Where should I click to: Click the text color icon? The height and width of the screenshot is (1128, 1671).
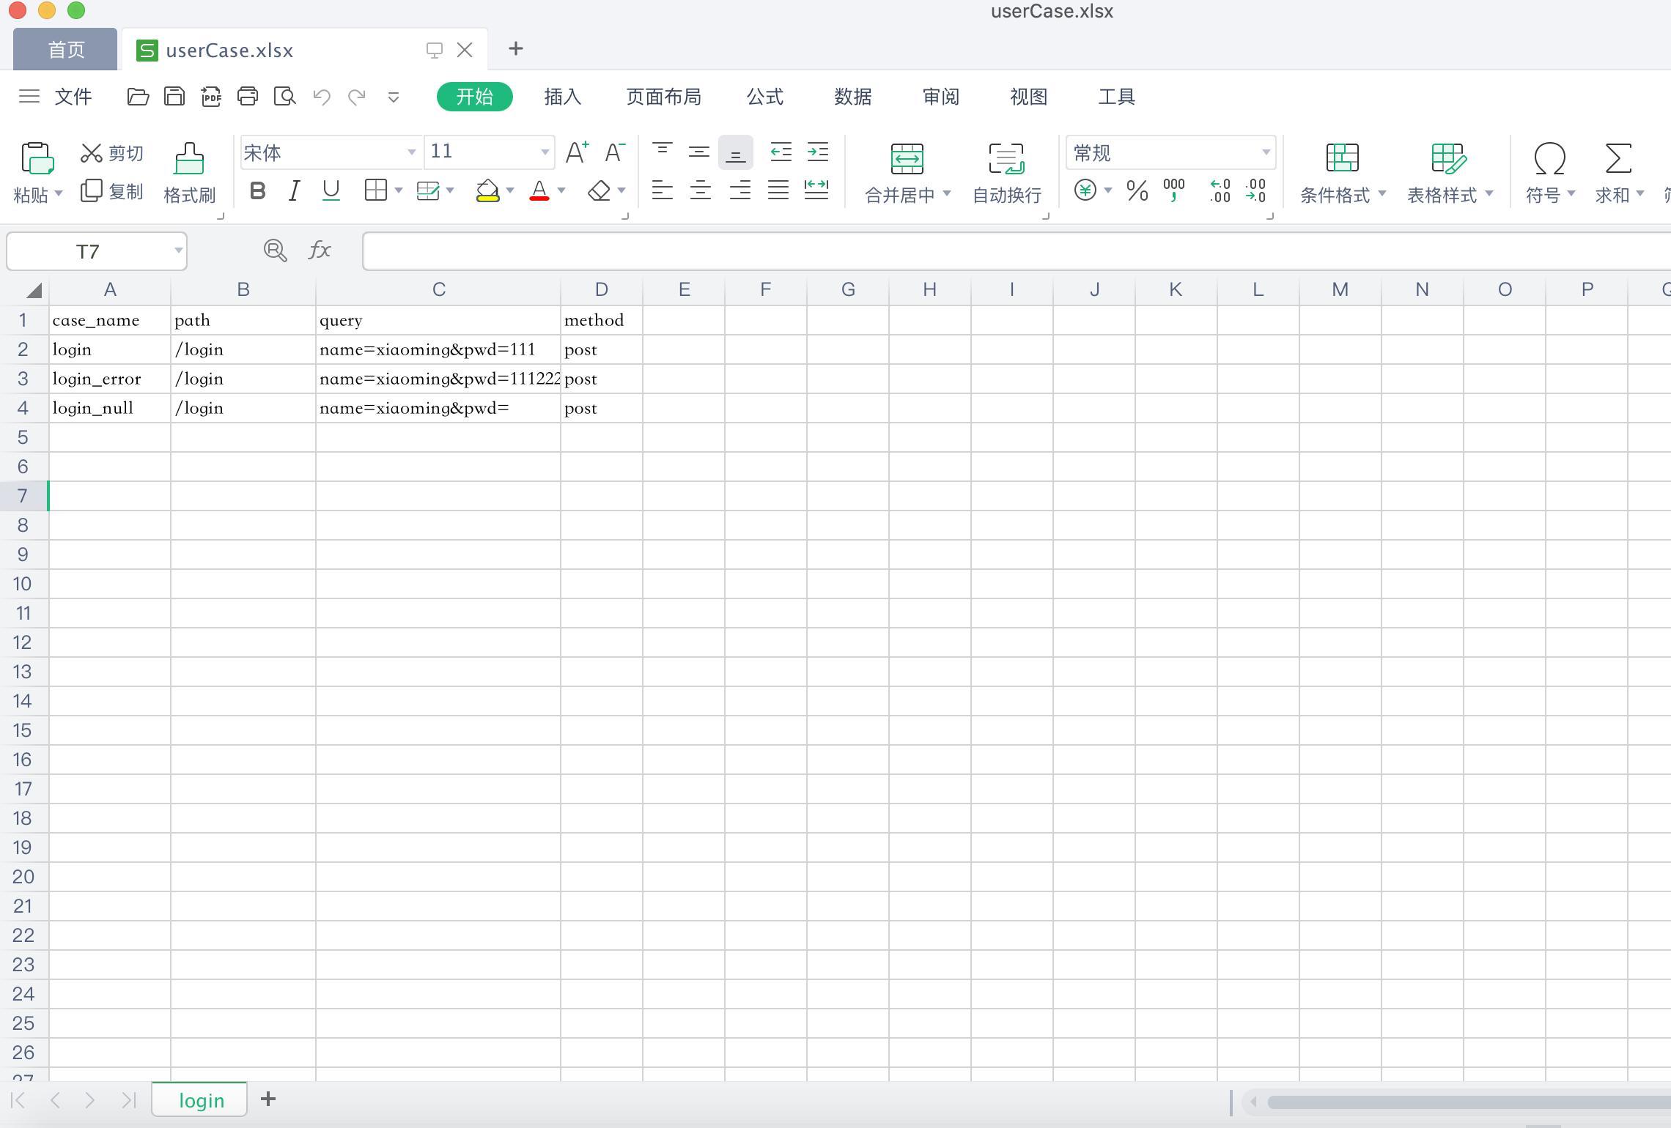pyautogui.click(x=542, y=190)
